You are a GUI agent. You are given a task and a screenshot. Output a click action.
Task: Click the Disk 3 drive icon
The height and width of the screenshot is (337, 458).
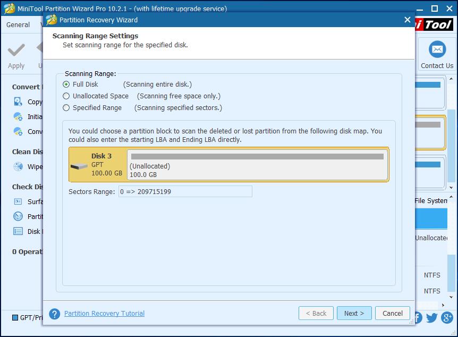coord(79,166)
